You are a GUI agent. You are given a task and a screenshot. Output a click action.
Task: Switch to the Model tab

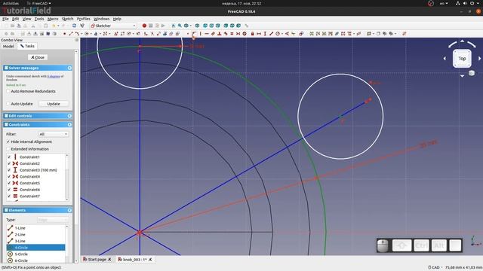pyautogui.click(x=8, y=46)
